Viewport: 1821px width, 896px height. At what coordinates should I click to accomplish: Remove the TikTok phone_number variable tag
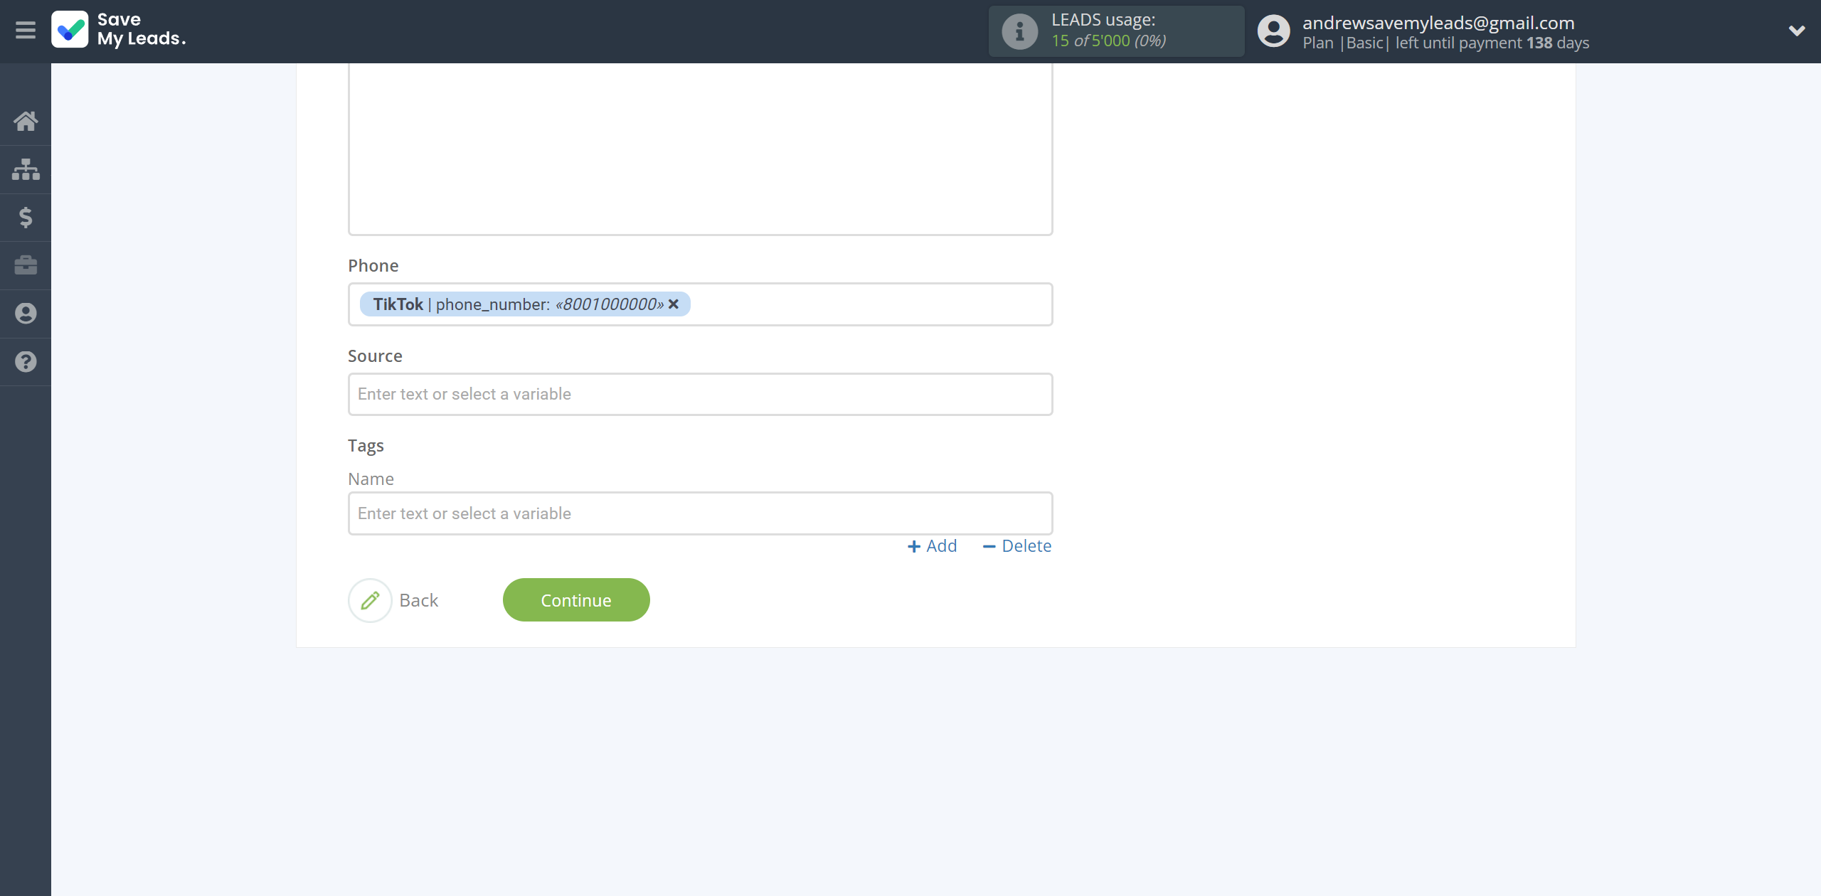(674, 304)
